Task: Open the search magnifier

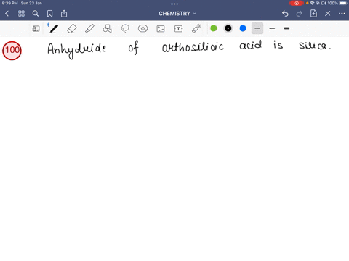Action: 36,14
